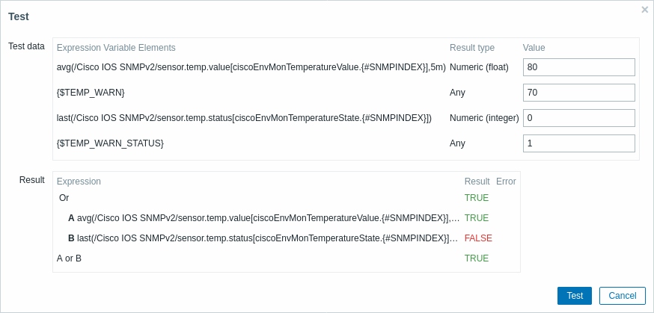
Task: Click the TRUE result for Or row
Action: (x=477, y=198)
